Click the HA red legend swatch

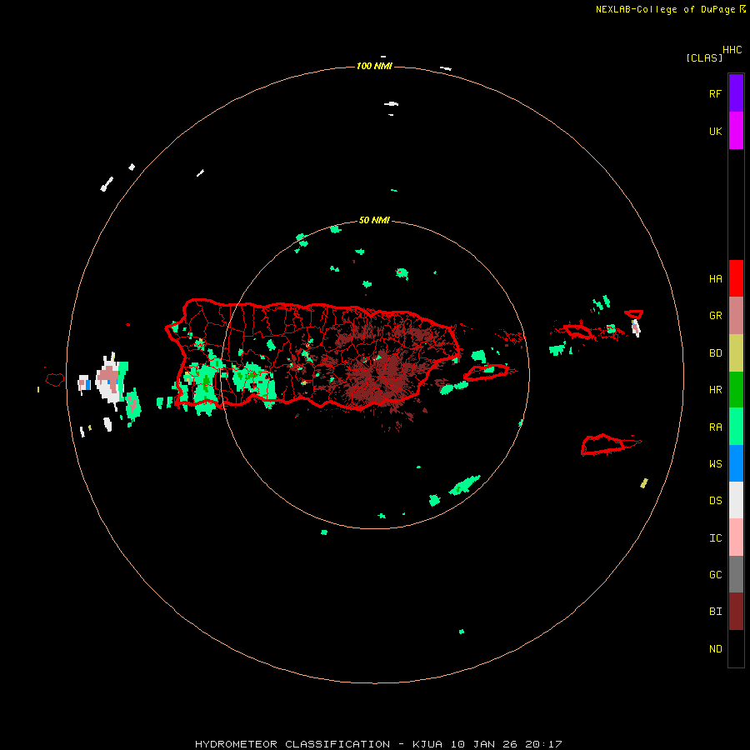[x=736, y=278]
